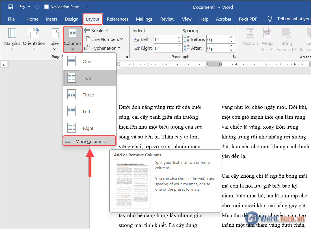Increase Spacing Before with the up stepper

[231, 38]
